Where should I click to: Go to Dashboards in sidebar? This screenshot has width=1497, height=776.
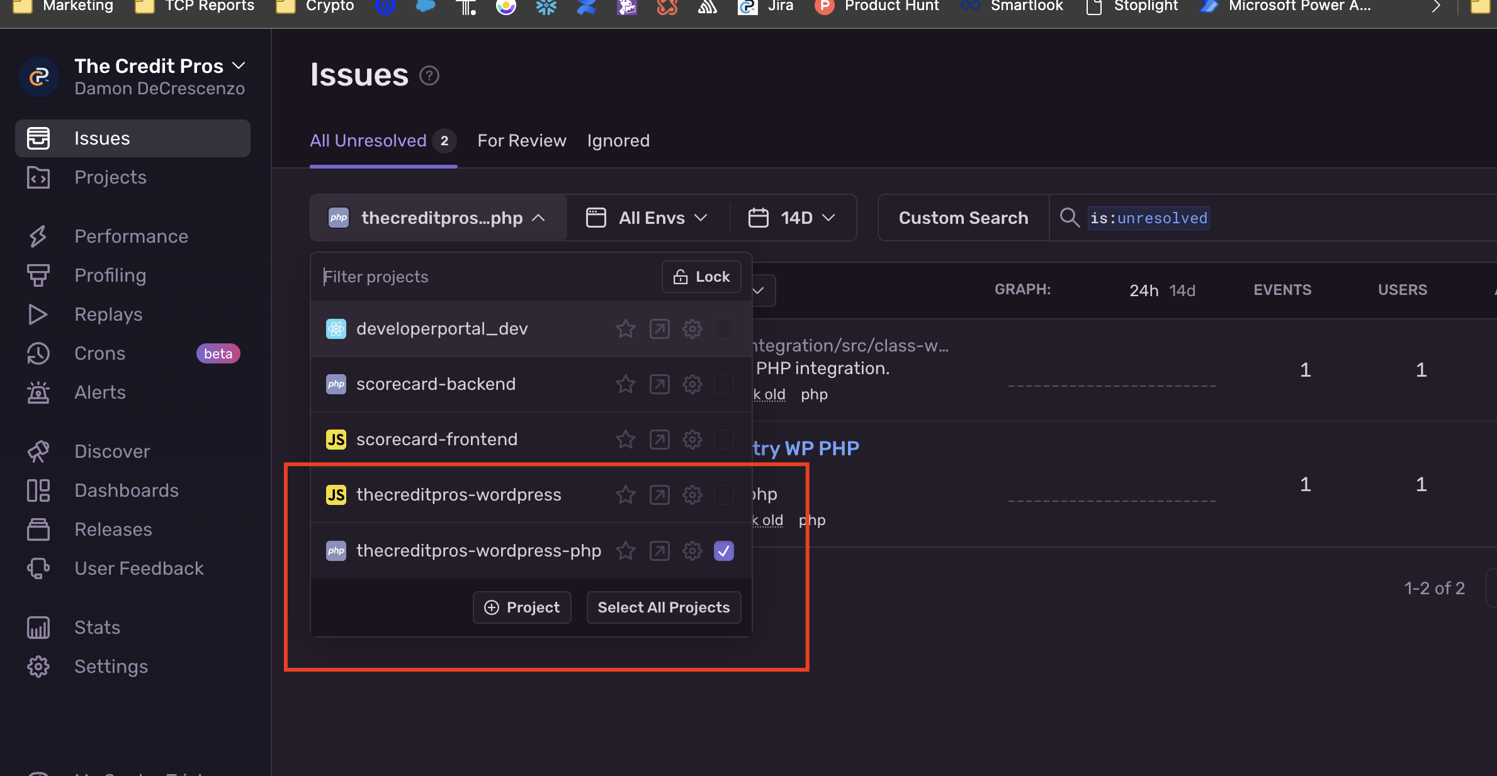pyautogui.click(x=133, y=491)
